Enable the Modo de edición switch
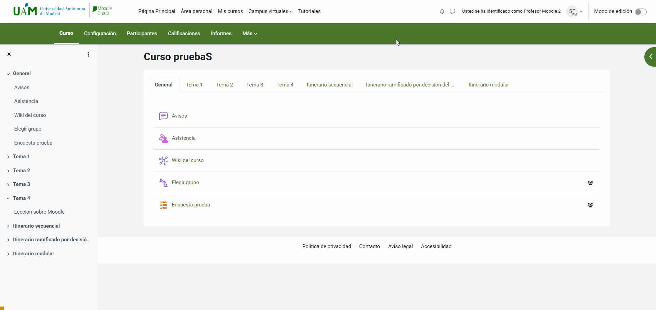Screen dimensions: 656x310 click(x=641, y=11)
